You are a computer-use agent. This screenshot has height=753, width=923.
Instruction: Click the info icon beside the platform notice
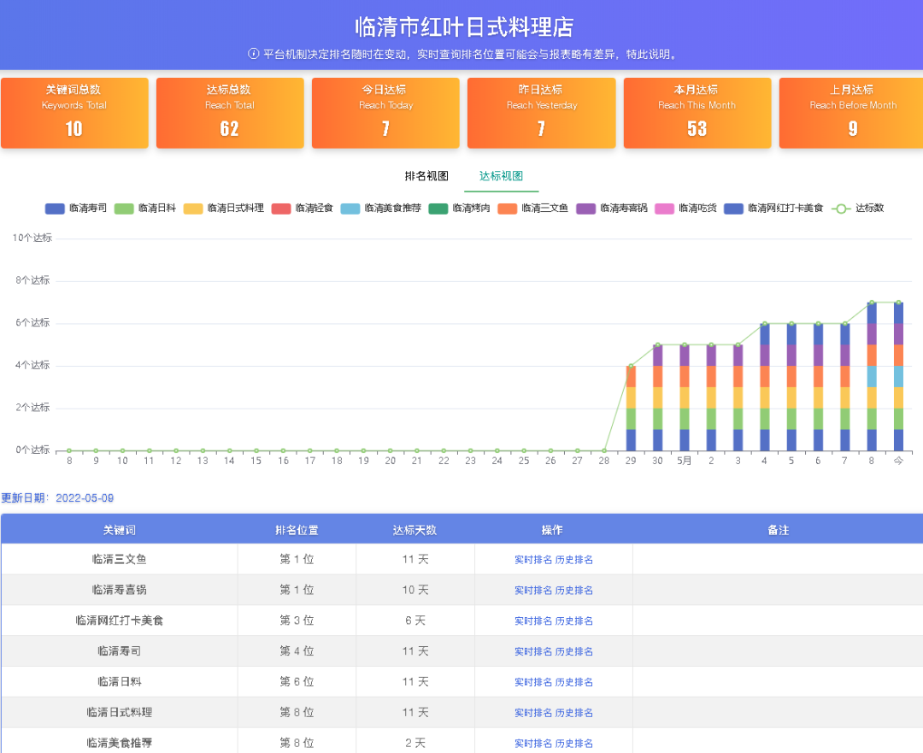point(253,54)
